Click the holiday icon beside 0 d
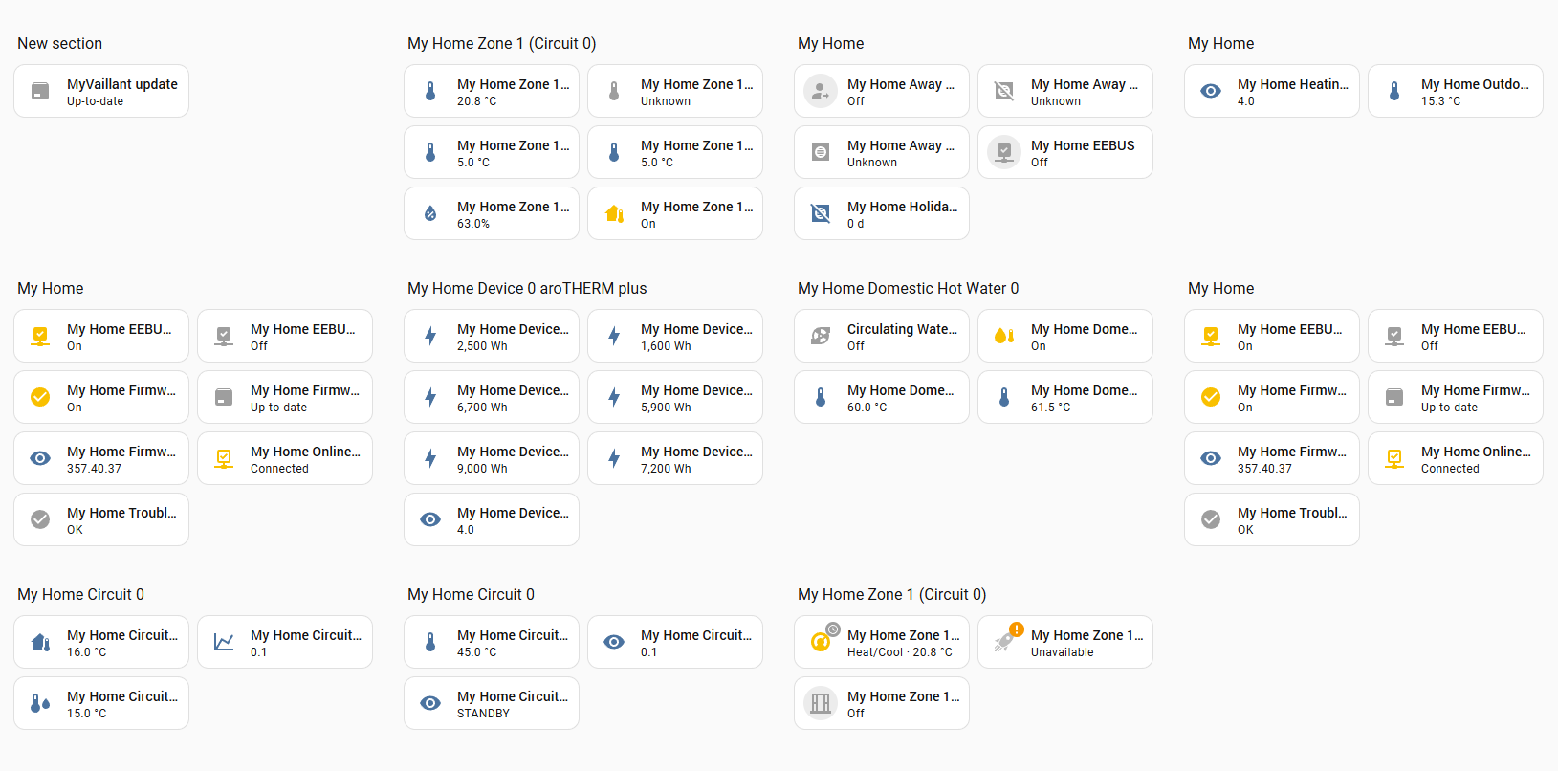Screen dimensions: 1558x771 (x=821, y=213)
